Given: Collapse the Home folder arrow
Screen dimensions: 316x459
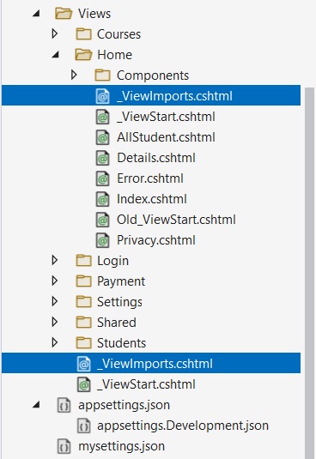Looking at the screenshot, I should pyautogui.click(x=56, y=55).
